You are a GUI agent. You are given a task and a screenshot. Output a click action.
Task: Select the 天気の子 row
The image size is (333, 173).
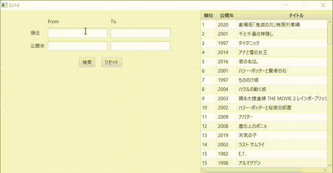coord(264,135)
